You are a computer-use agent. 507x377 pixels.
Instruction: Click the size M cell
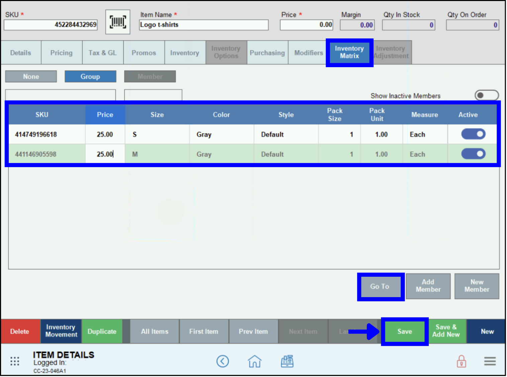tap(157, 154)
